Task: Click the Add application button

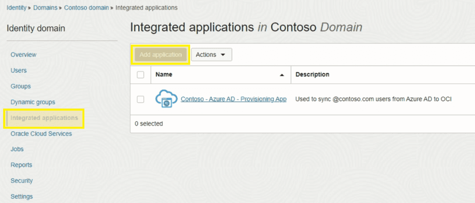Action: 160,55
